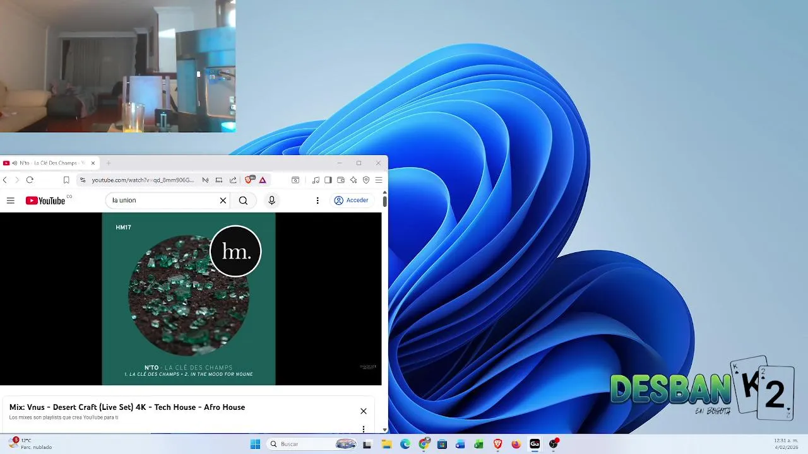Start voice search with microphone
The image size is (808, 454).
point(271,201)
